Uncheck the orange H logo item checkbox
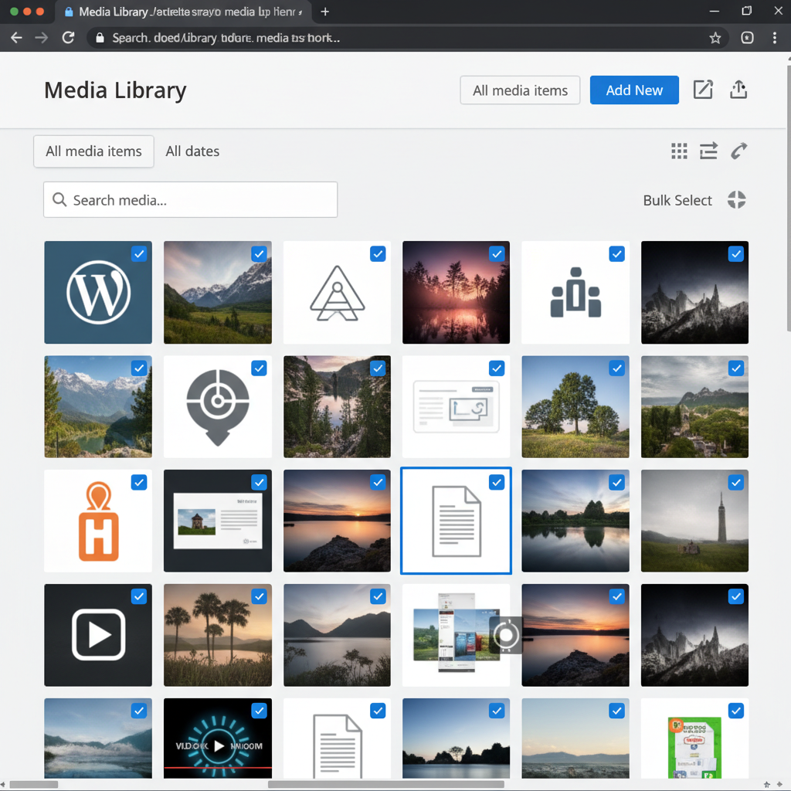The width and height of the screenshot is (791, 791). click(x=139, y=482)
